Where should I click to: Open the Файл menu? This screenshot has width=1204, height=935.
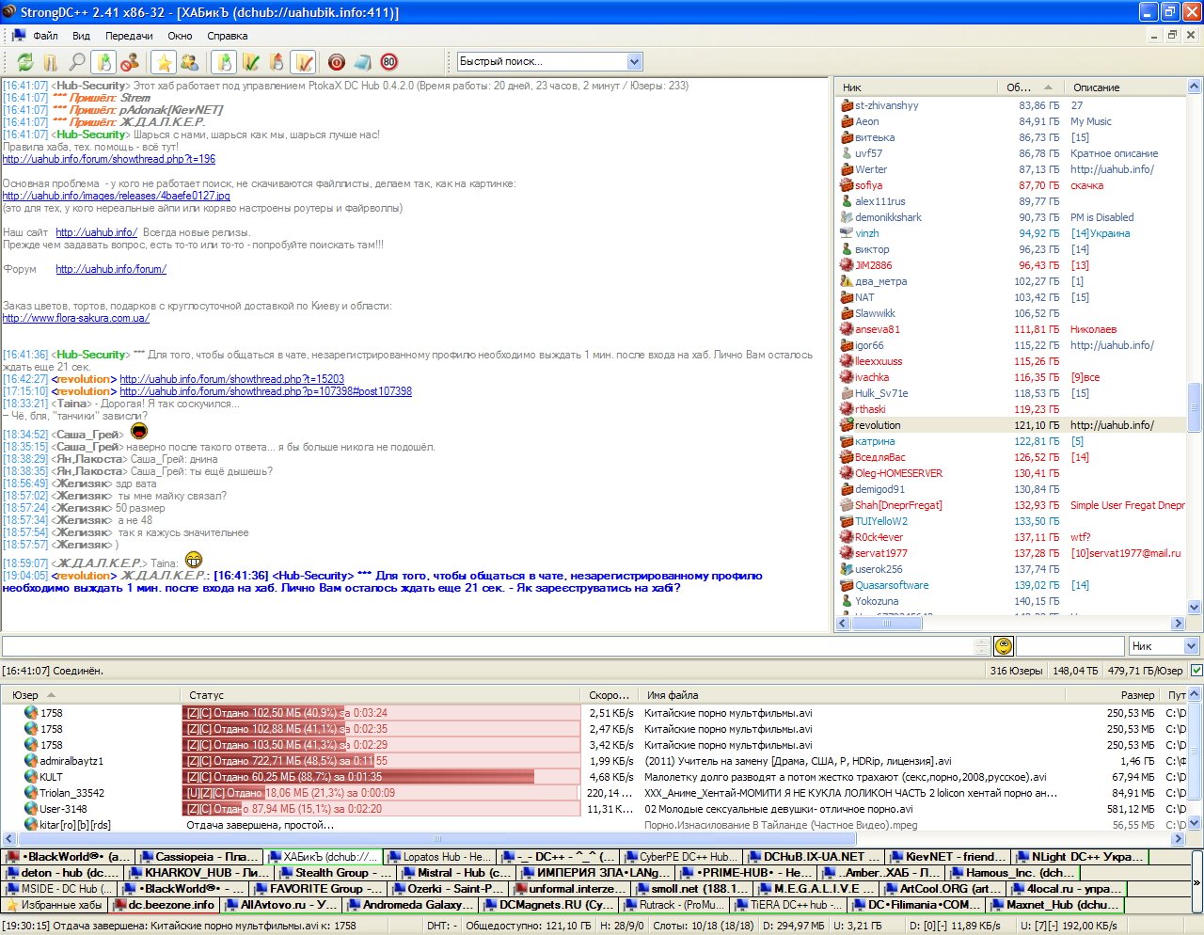click(x=45, y=36)
